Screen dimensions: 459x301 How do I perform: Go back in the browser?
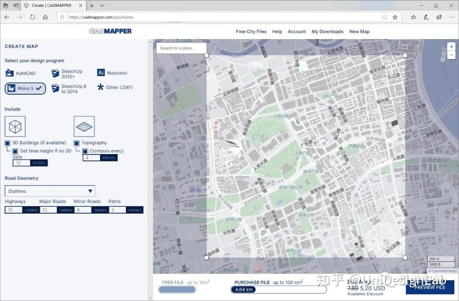tap(7, 17)
